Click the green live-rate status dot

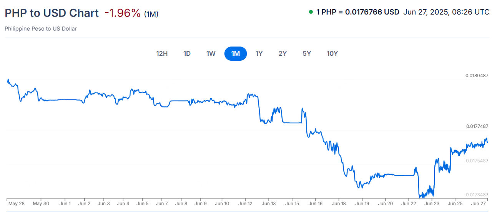311,12
